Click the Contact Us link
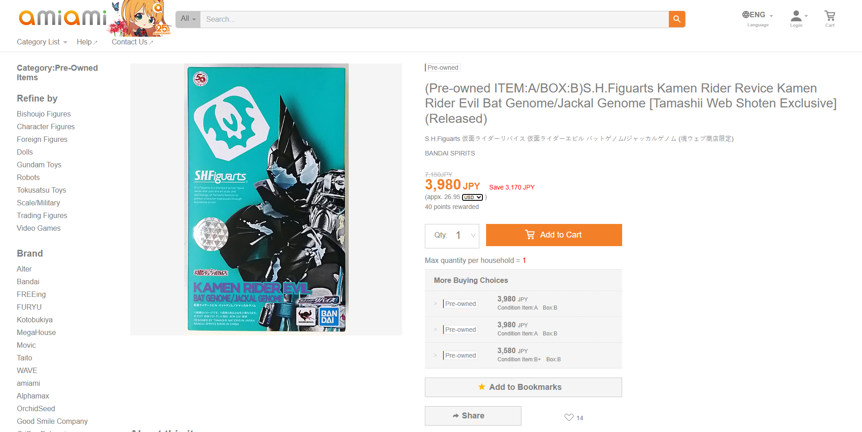Viewport: 862px width, 432px height. 132,42
